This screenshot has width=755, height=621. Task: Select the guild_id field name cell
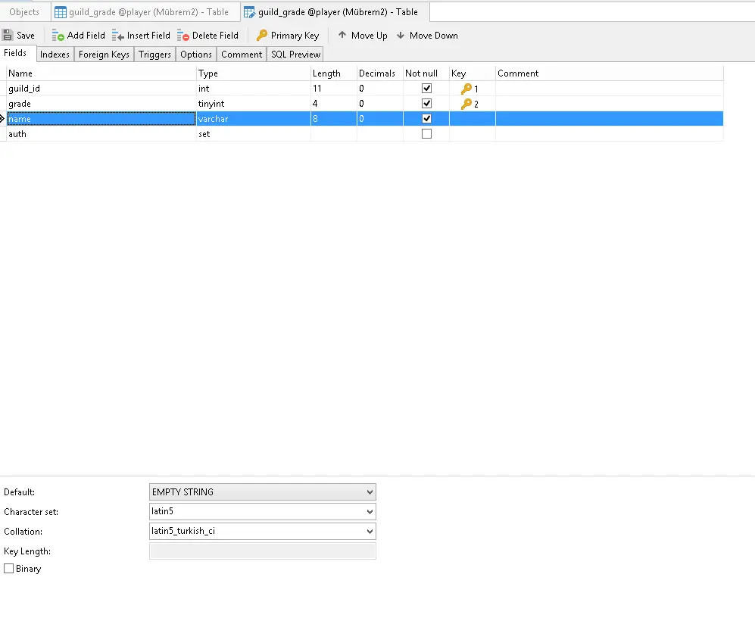click(101, 89)
